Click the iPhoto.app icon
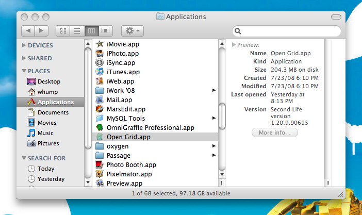The width and height of the screenshot is (362, 215). click(100, 53)
